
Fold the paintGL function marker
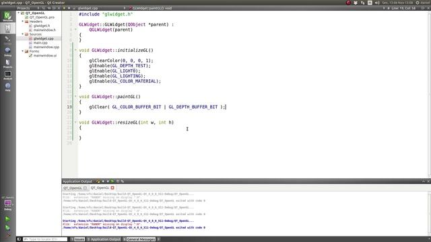point(75,97)
